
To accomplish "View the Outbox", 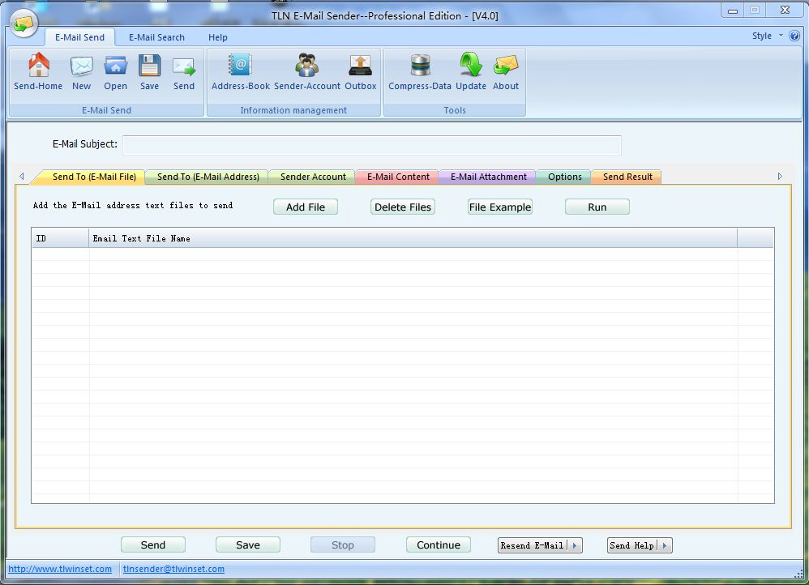I will click(360, 71).
